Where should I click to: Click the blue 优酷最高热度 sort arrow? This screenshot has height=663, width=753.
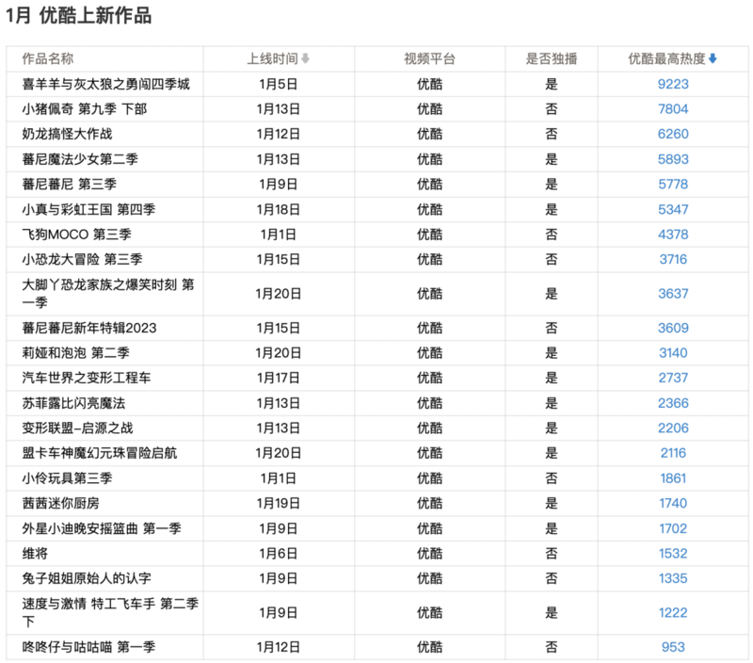(x=713, y=58)
